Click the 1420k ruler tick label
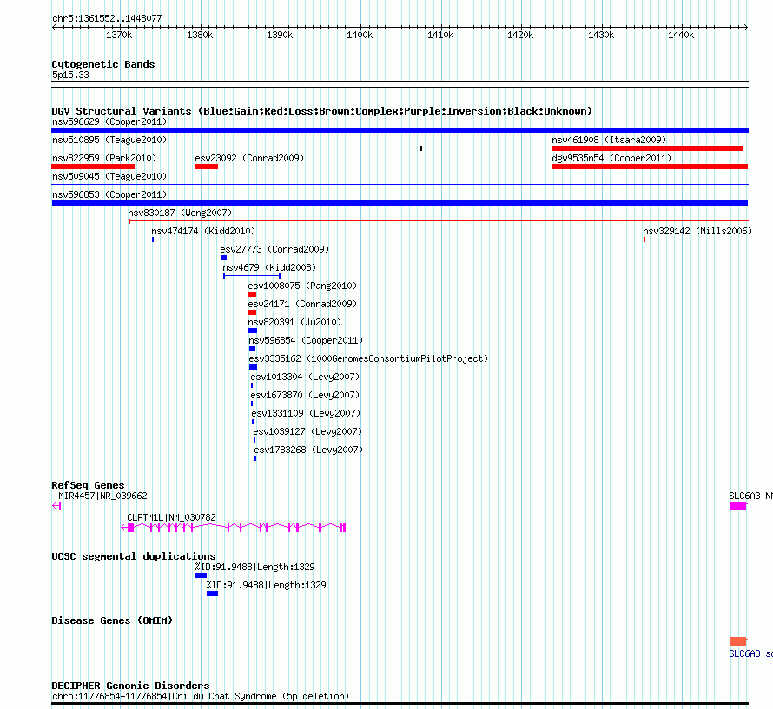 pyautogui.click(x=520, y=35)
